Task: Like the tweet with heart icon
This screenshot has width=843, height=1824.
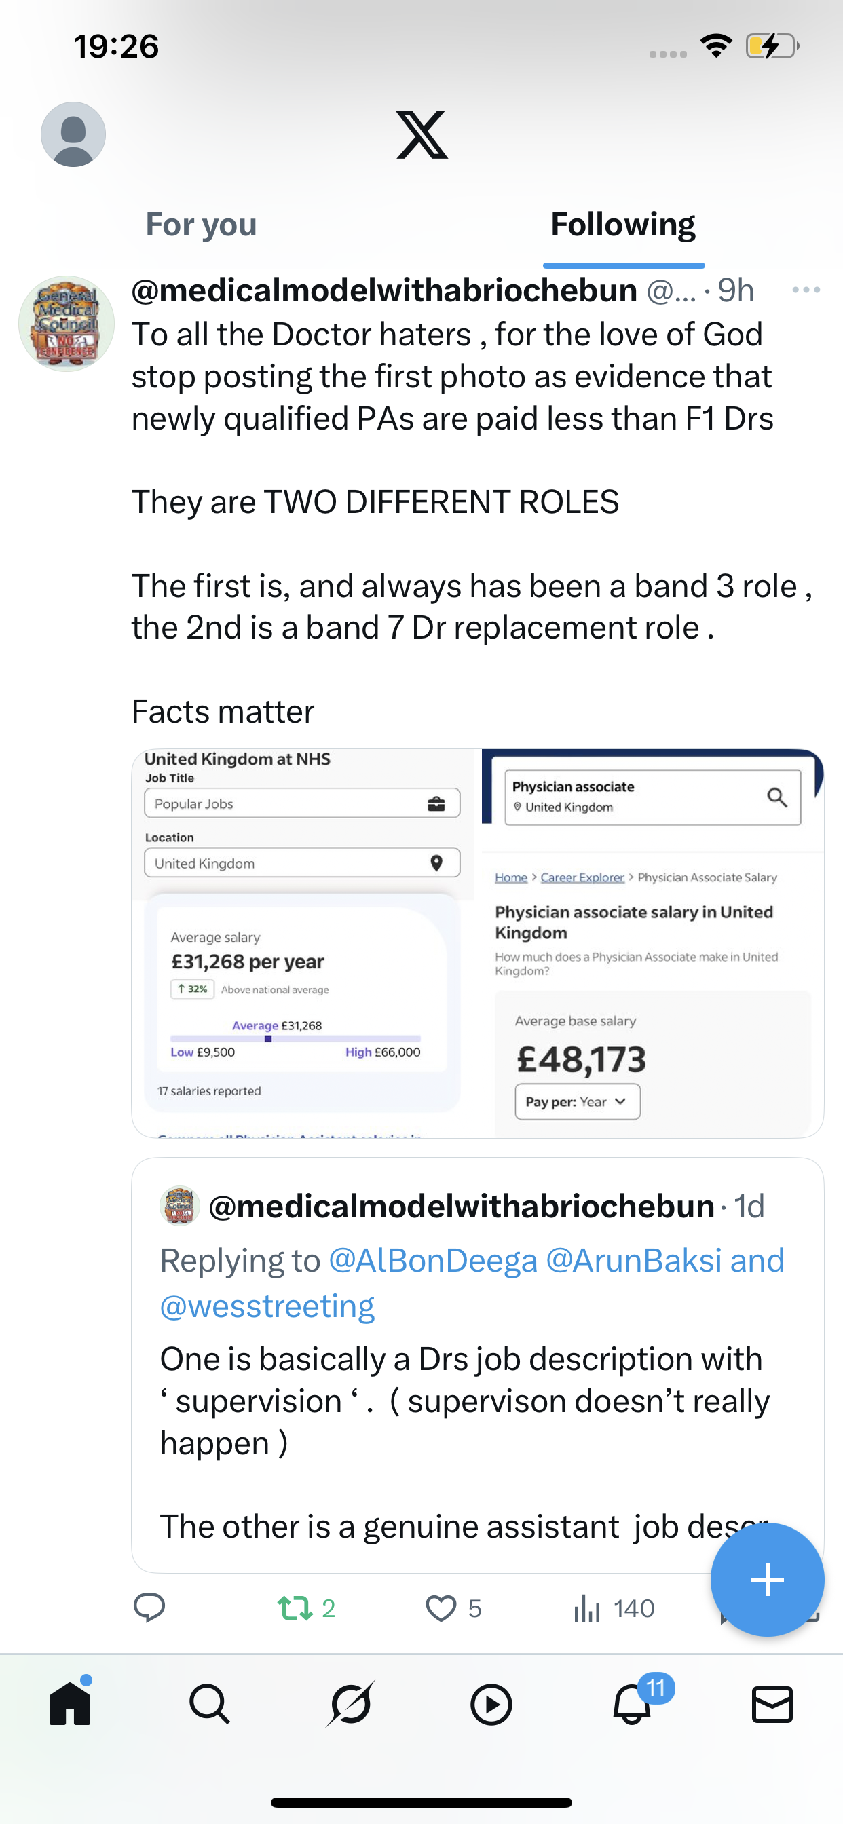Action: pyautogui.click(x=441, y=1608)
